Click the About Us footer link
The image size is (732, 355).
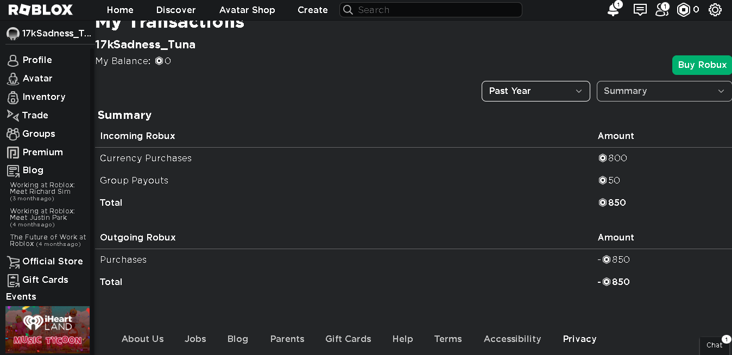[x=142, y=339]
